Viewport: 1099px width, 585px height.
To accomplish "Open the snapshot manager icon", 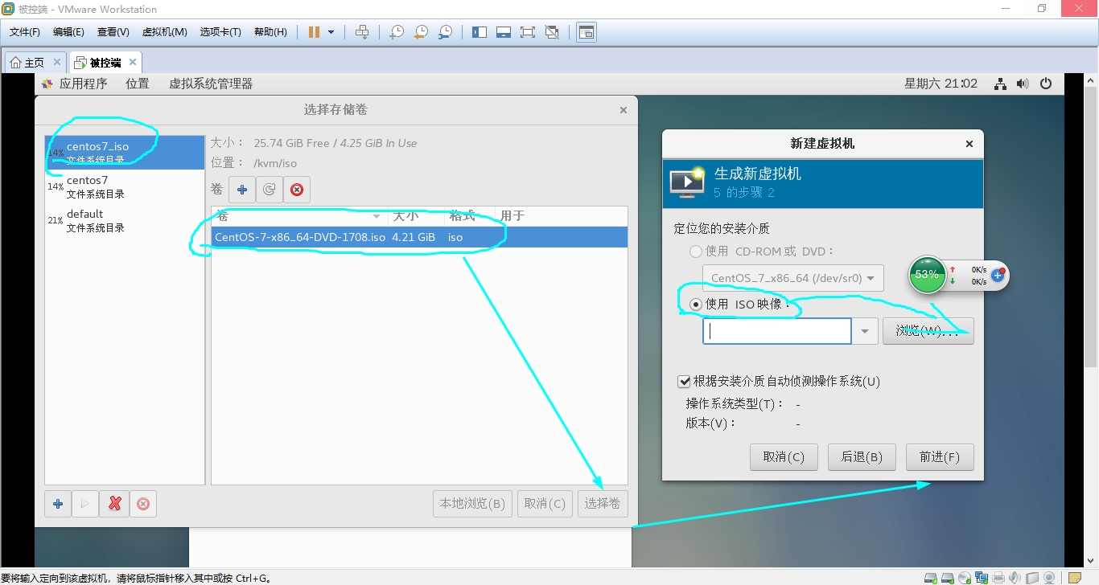I will click(x=445, y=32).
